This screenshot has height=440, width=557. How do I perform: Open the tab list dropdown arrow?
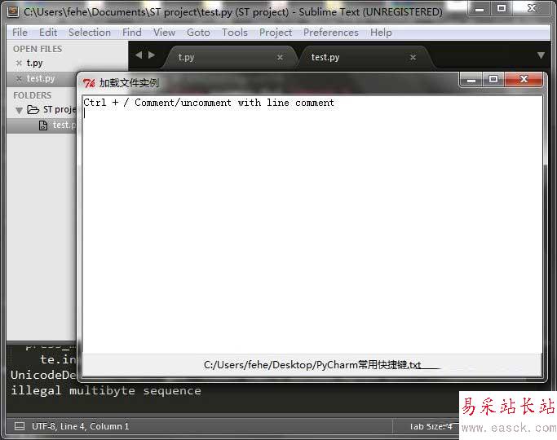(541, 55)
